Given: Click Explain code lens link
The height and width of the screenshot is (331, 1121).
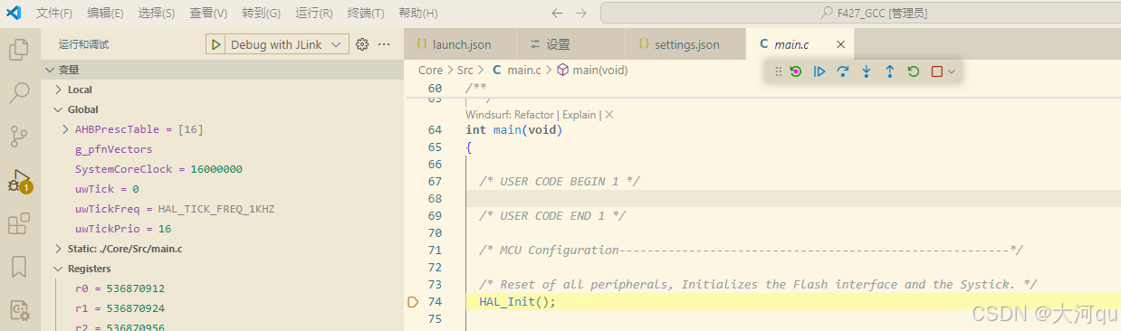Looking at the screenshot, I should tap(579, 115).
